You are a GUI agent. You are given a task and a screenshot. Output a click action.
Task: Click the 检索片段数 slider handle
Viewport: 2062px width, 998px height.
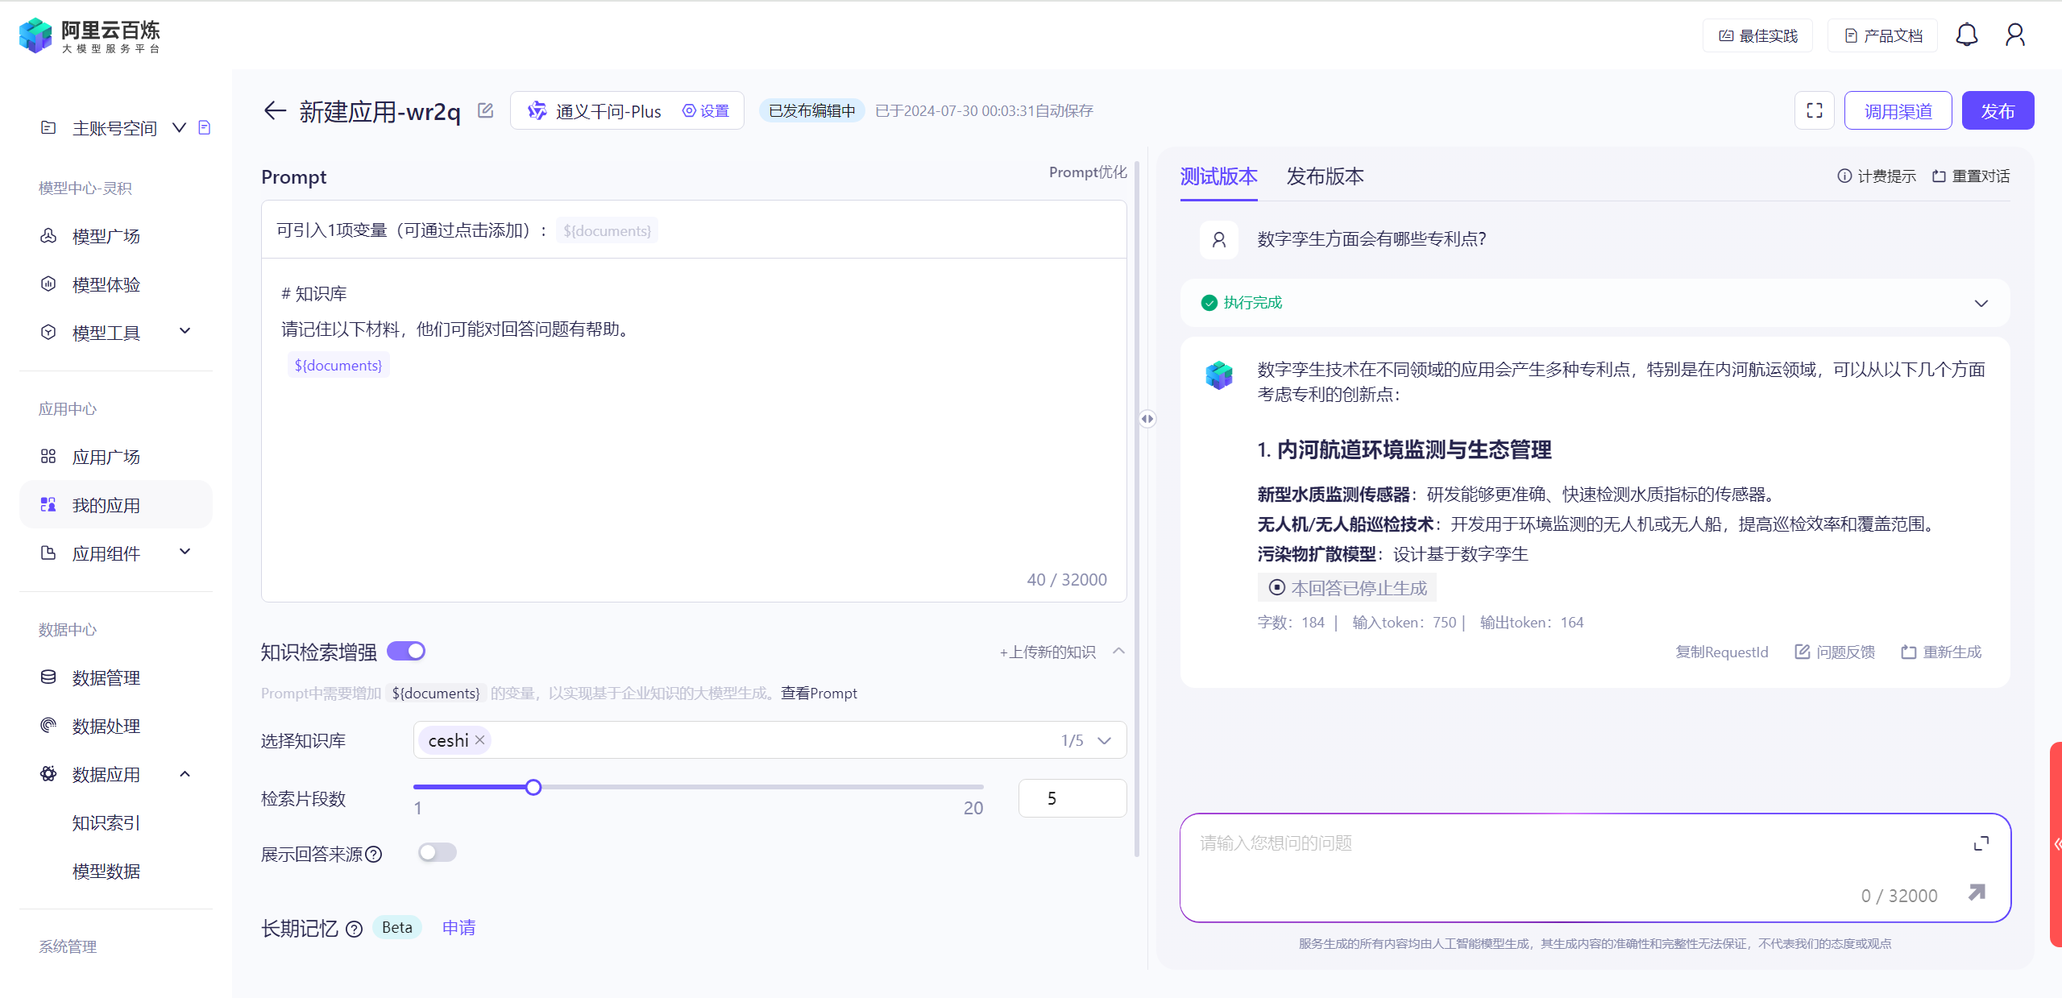(x=533, y=787)
